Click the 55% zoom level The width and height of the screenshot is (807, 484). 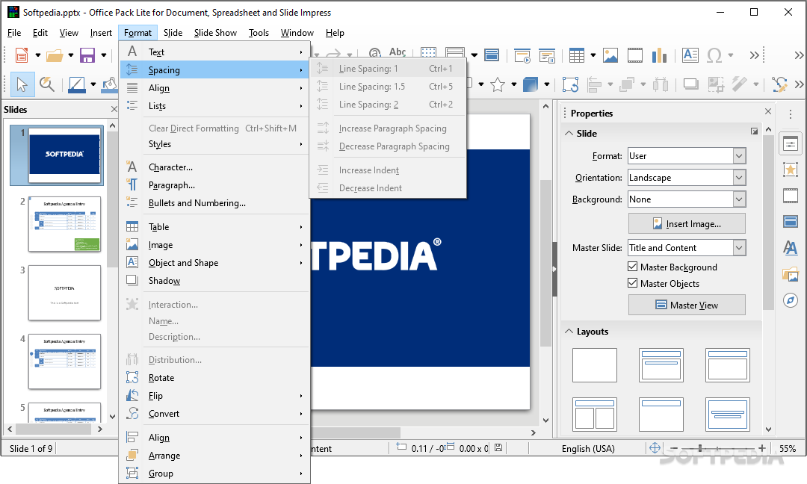click(788, 448)
